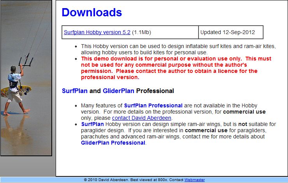Click the black Professional word in the section heading
Viewport: 288px width, 183px height.
pos(155,91)
